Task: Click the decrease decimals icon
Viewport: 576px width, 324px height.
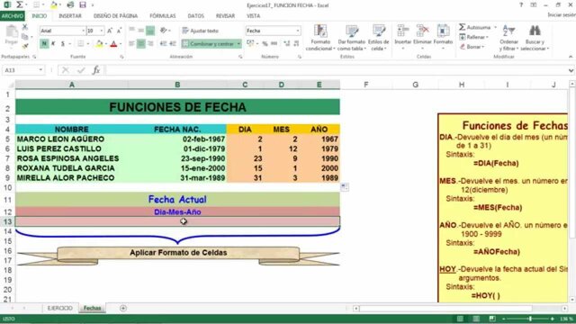Action: pyautogui.click(x=296, y=43)
